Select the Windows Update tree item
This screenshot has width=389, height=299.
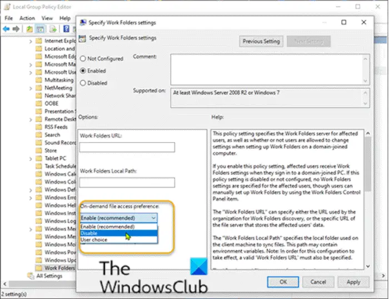coord(60,260)
